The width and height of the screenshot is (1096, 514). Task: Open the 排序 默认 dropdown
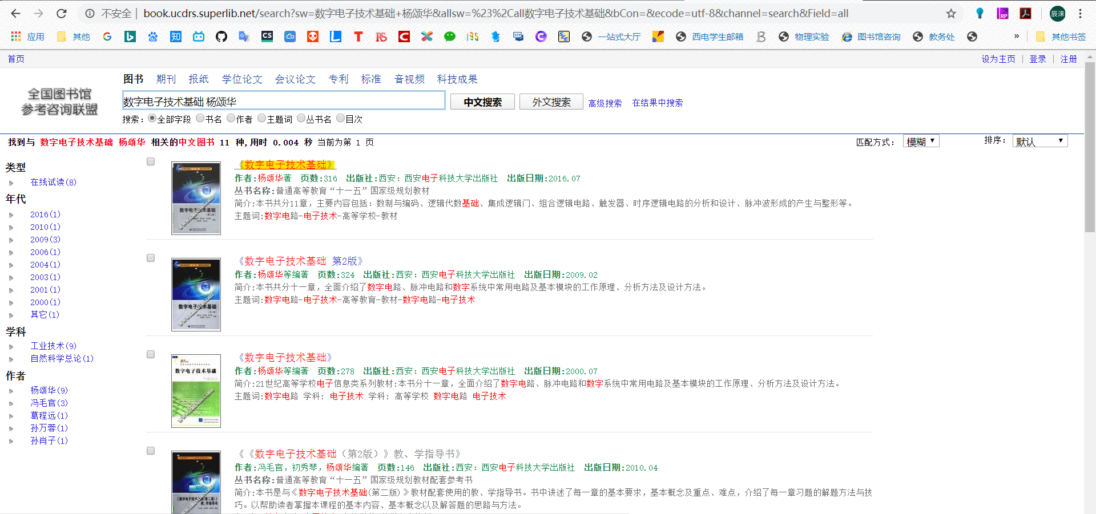[1039, 141]
